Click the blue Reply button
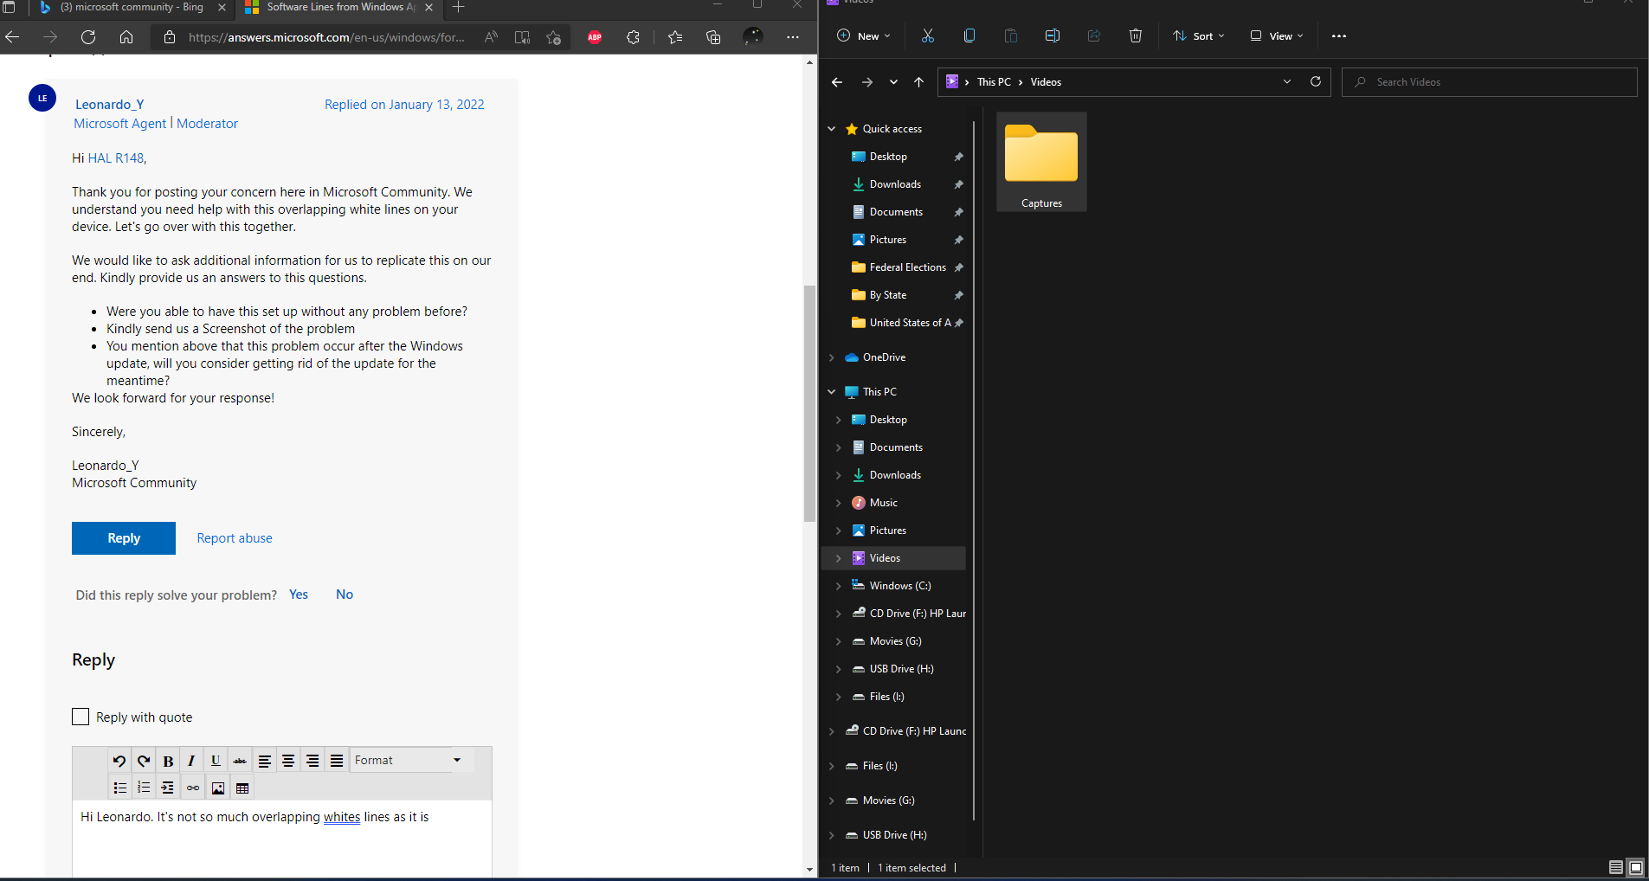Screen dimensions: 1649x881 tap(124, 538)
